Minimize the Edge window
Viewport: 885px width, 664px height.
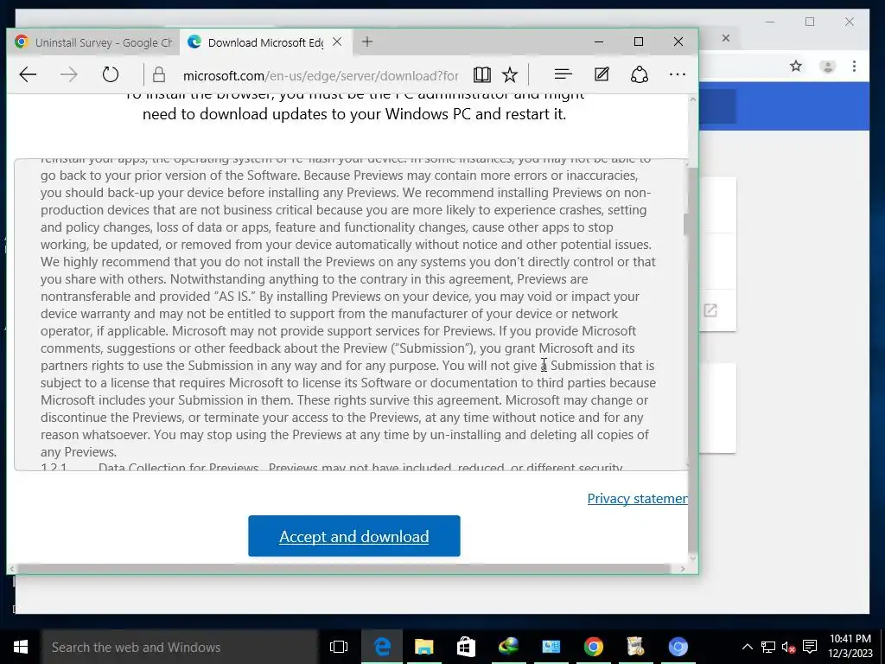(599, 41)
